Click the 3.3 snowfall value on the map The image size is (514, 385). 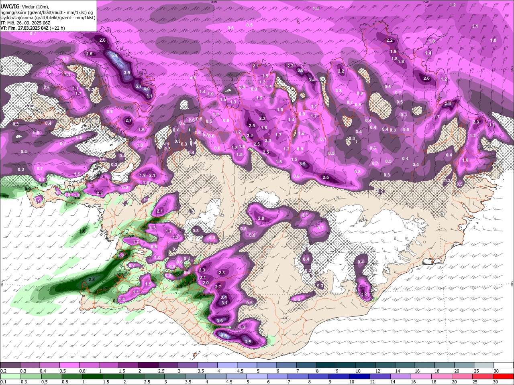pyautogui.click(x=448, y=104)
